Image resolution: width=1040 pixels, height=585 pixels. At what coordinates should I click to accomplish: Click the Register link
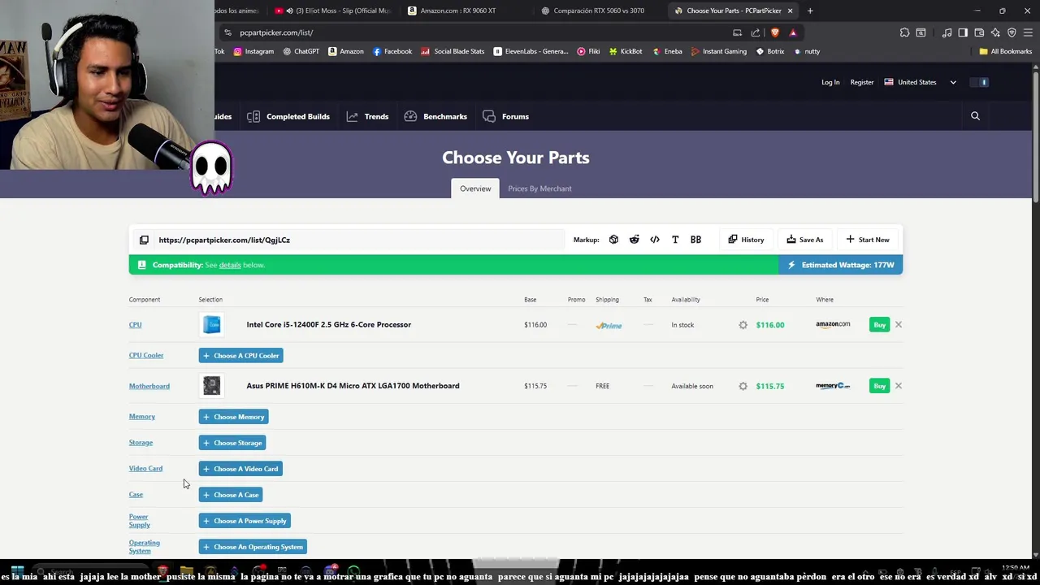click(862, 82)
